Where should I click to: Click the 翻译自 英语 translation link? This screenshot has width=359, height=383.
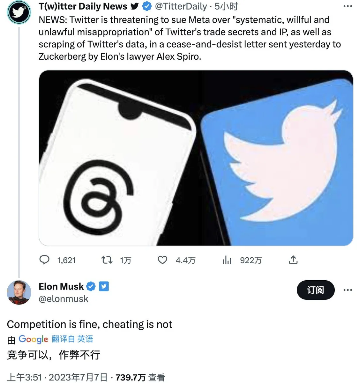72,339
